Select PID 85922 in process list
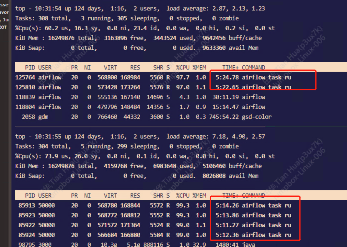Screen dimensions: 347x247 [x=27, y=225]
